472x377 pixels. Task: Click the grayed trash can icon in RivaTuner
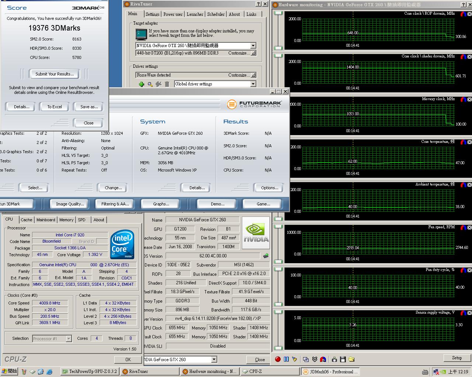click(x=167, y=84)
